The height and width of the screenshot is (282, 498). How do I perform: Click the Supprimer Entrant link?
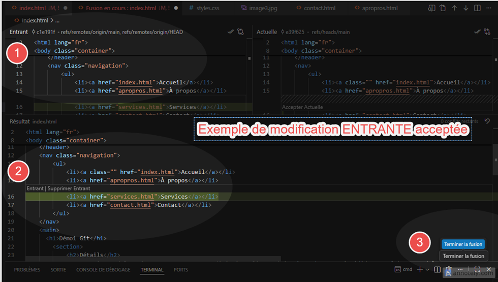(x=69, y=189)
